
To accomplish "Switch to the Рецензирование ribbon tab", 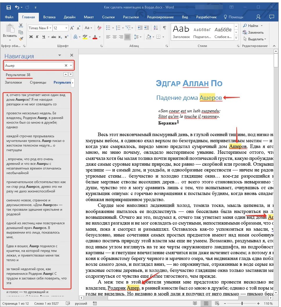I will (160, 17).
